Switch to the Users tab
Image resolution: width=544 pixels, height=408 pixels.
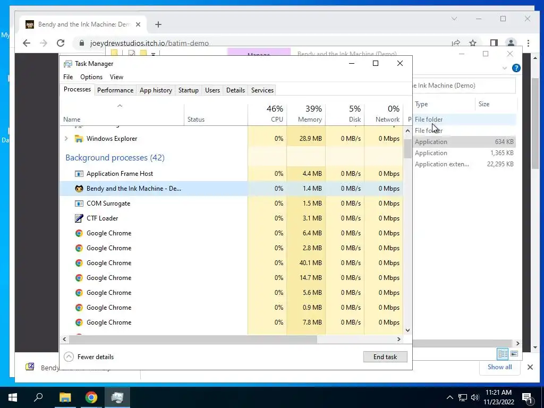pos(212,90)
